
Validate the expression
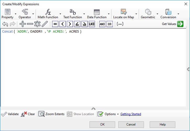tap(10, 114)
